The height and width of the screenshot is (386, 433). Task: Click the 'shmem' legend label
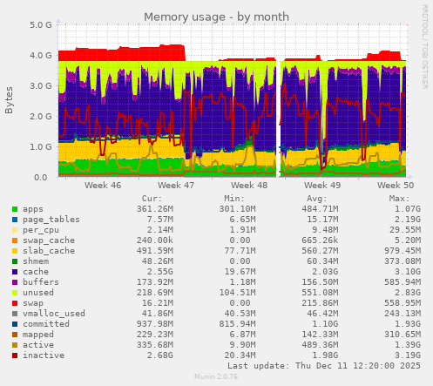(36, 261)
